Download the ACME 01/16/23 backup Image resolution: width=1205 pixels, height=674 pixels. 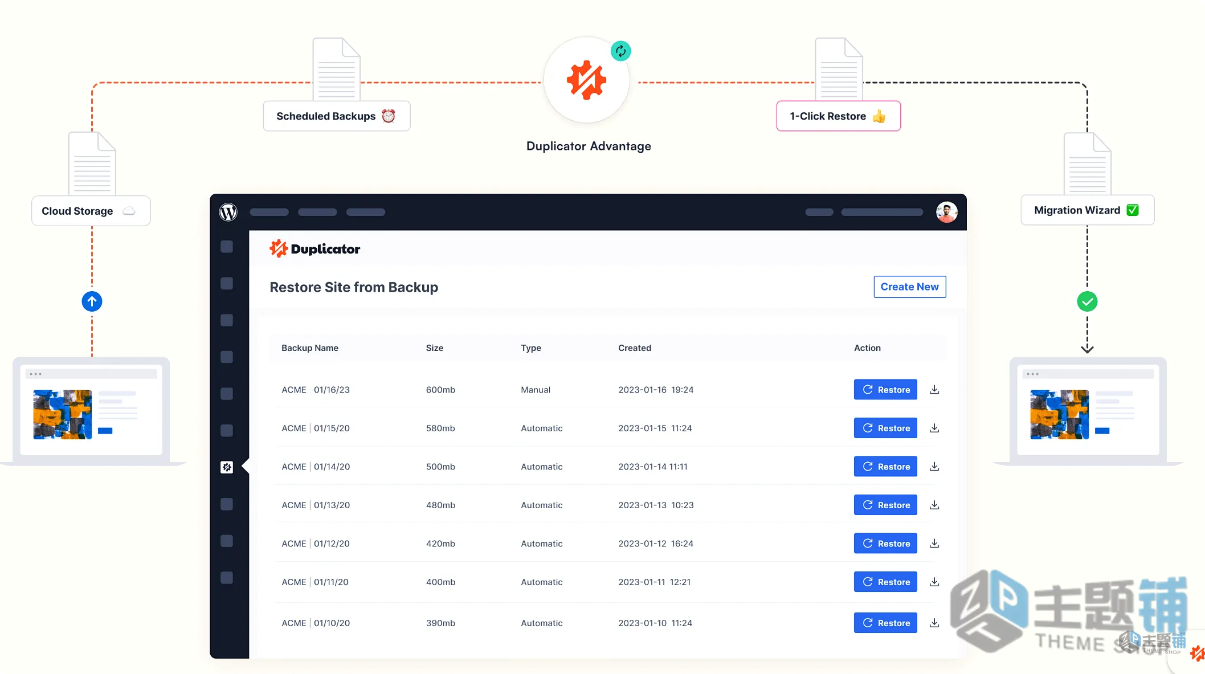[934, 390]
